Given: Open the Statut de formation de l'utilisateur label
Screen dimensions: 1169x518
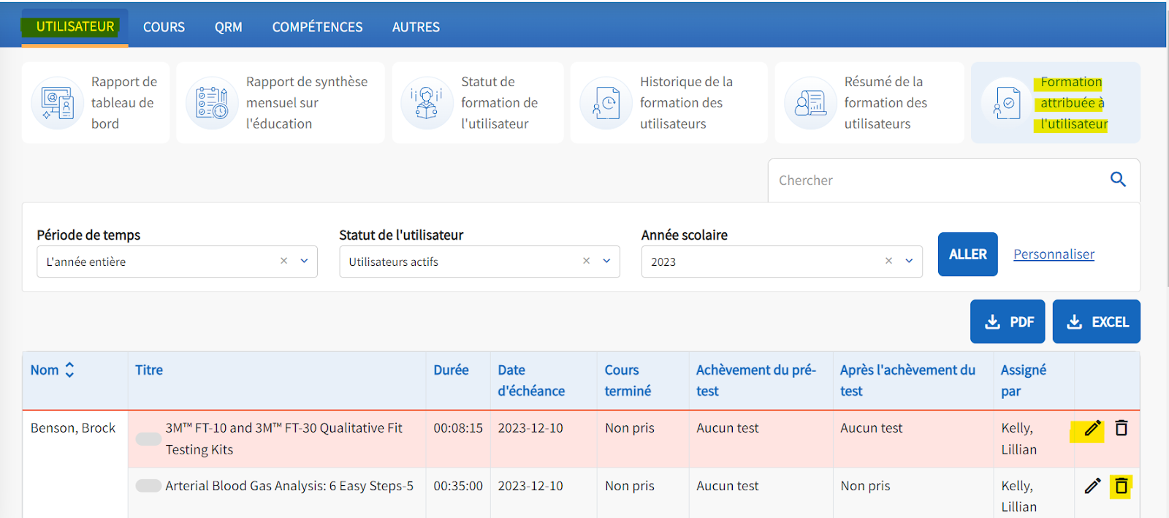Looking at the screenshot, I should pos(499,103).
